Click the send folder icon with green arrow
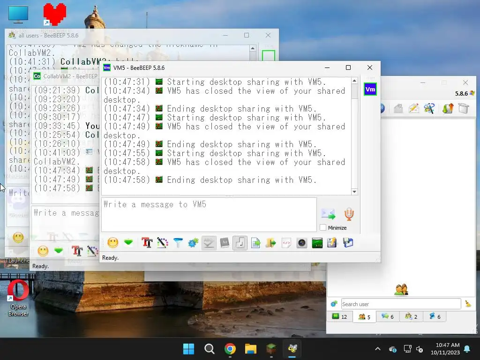 click(270, 243)
